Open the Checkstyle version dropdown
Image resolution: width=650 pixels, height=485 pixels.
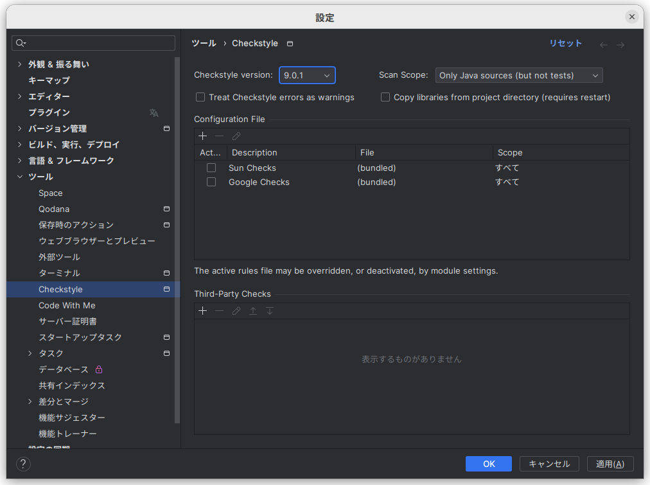pos(307,75)
